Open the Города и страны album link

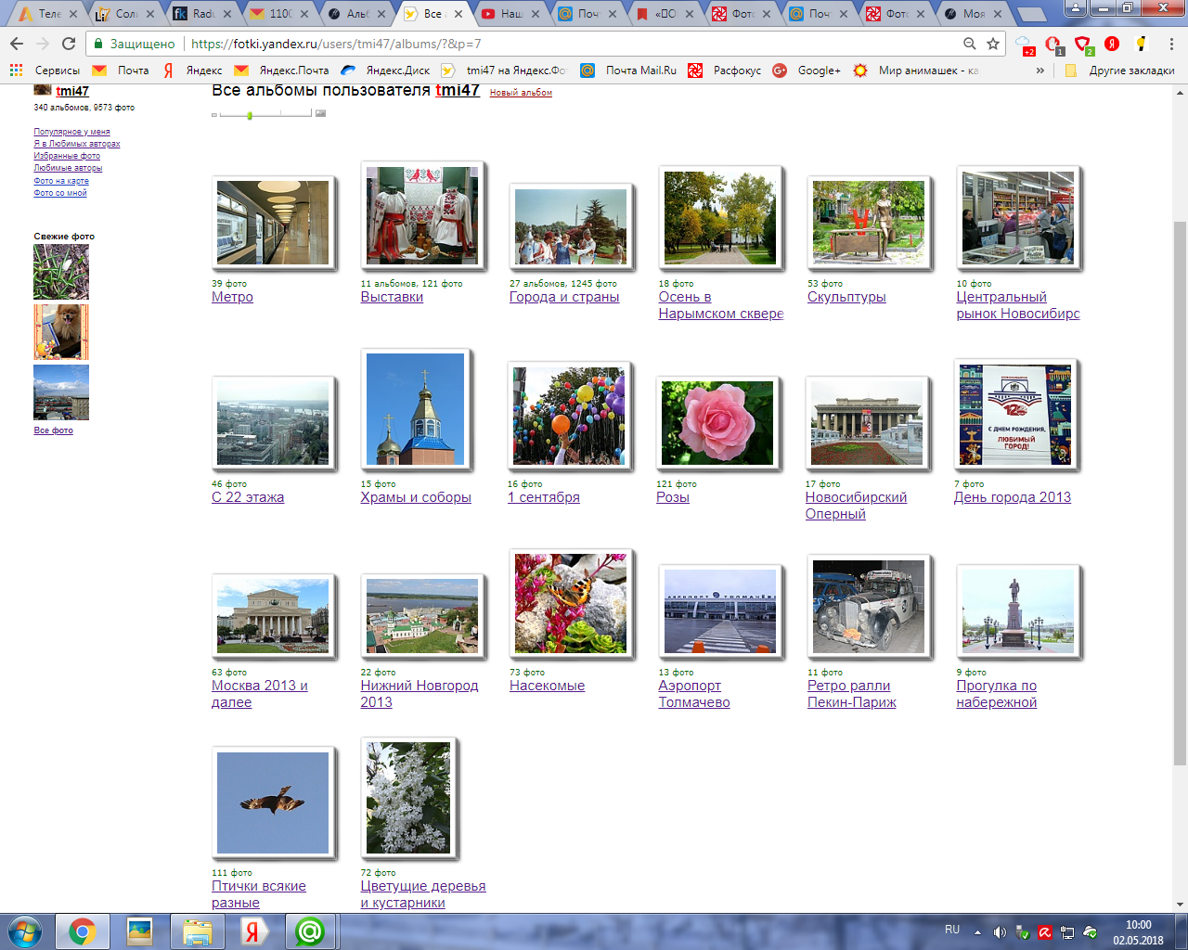point(563,297)
